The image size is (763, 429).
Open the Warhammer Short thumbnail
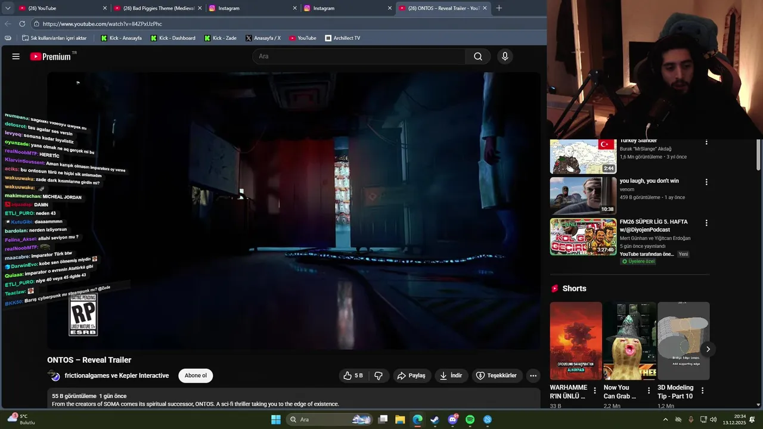[576, 341]
